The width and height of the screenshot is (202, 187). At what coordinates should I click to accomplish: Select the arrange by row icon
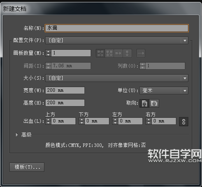118,53
